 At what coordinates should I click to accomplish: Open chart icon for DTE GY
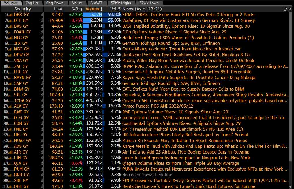pos(10,20)
